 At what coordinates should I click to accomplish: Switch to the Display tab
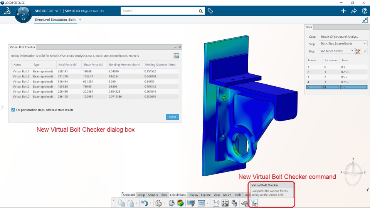[193, 195]
